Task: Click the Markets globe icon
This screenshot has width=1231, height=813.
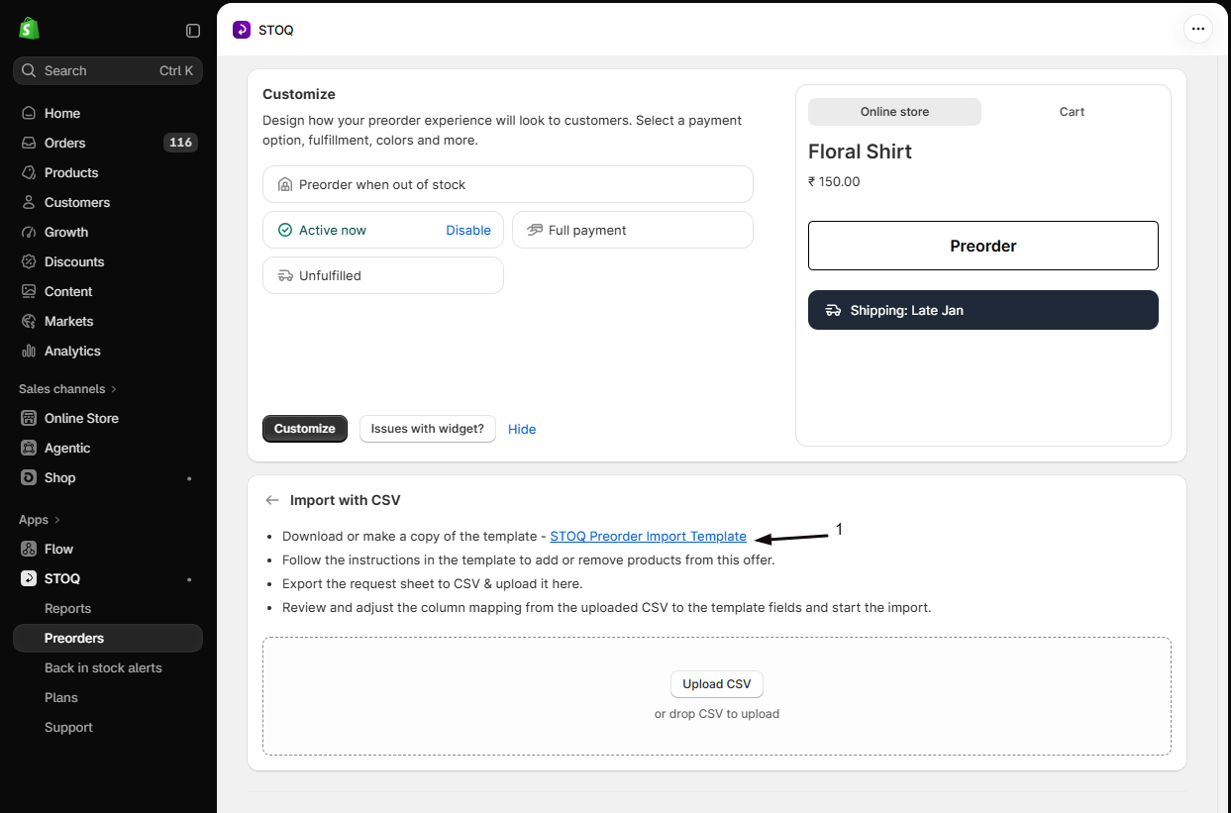Action: click(x=29, y=321)
